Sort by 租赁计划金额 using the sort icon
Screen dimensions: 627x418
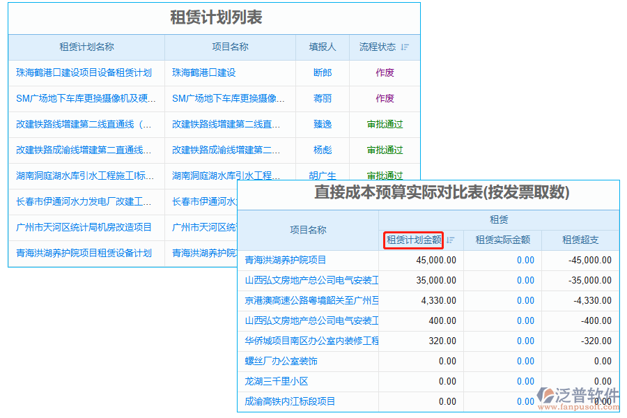[x=450, y=239]
